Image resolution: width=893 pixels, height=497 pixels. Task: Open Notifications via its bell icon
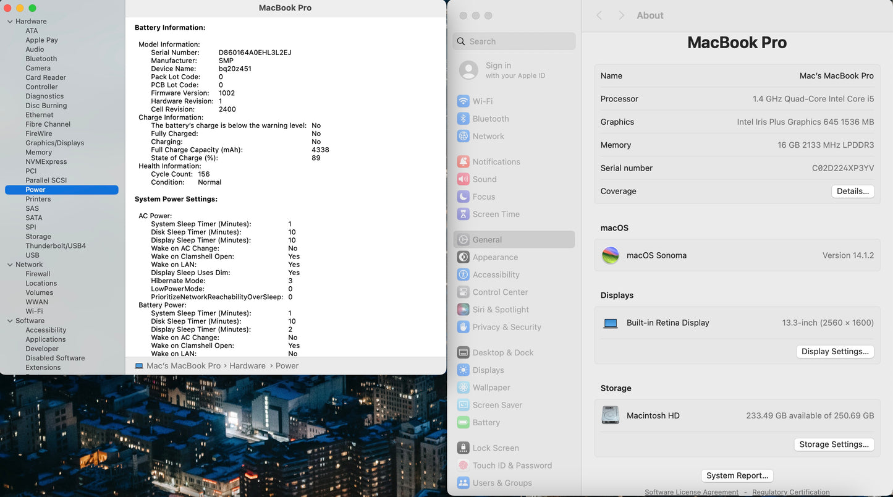click(x=463, y=162)
